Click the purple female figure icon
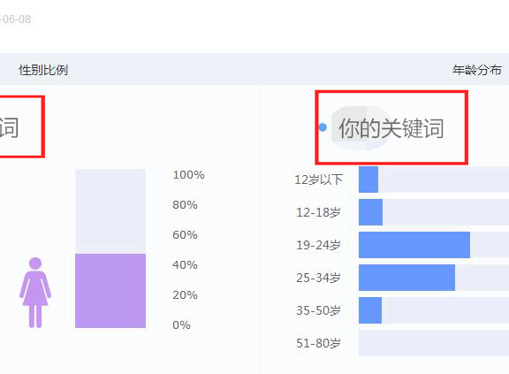This screenshot has height=374, width=509. 35,293
